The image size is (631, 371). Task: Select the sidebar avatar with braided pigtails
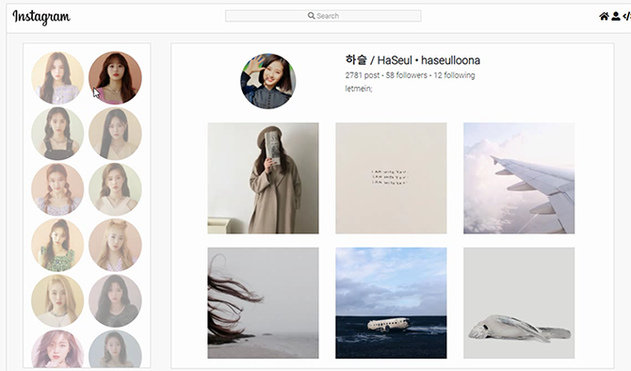tap(57, 189)
